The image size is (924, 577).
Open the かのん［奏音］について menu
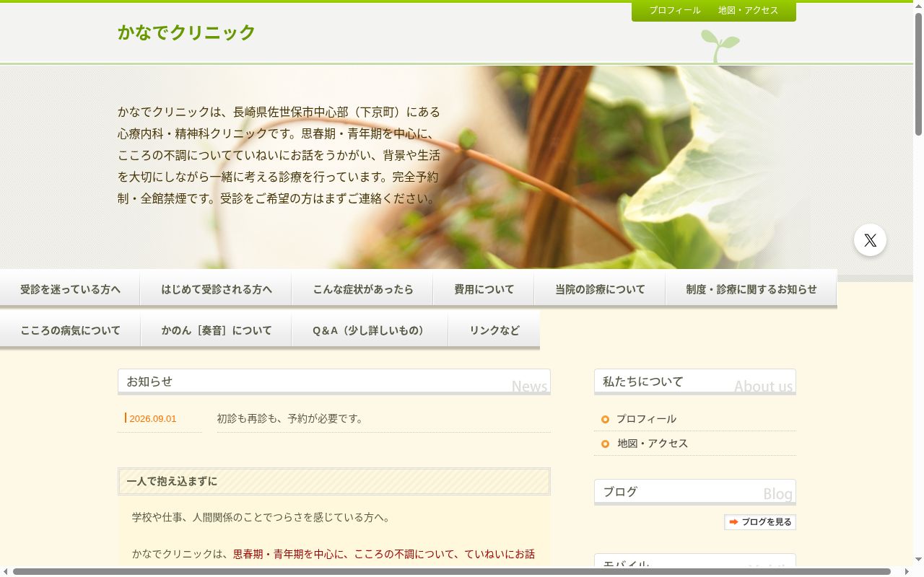216,330
